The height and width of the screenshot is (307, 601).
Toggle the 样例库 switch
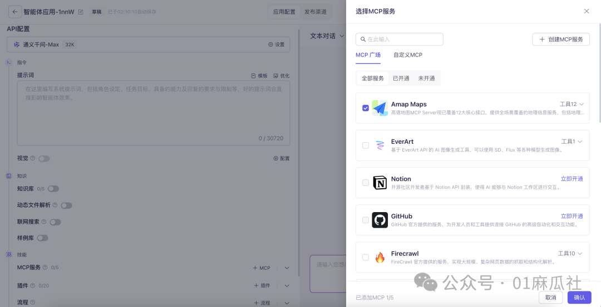[x=42, y=238]
